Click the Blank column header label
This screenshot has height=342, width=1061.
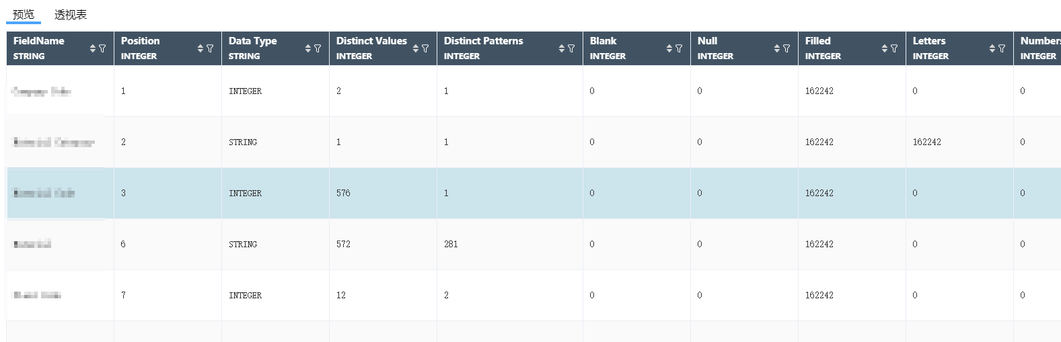[603, 41]
